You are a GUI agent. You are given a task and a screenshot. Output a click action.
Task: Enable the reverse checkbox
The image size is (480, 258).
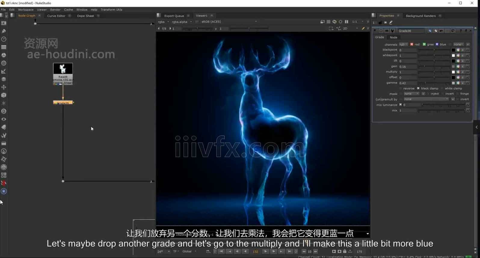401,88
